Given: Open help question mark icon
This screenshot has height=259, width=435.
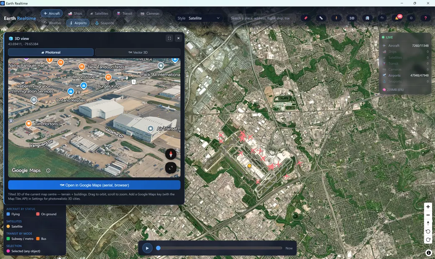Looking at the screenshot, I should (425, 18).
